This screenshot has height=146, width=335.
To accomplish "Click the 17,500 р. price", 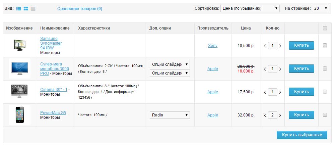I will [246, 92].
